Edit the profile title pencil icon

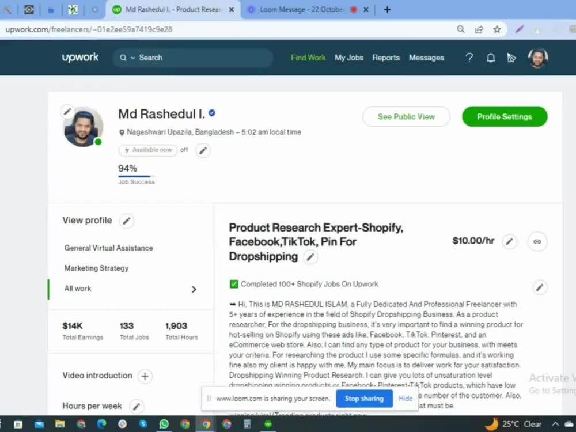[310, 257]
